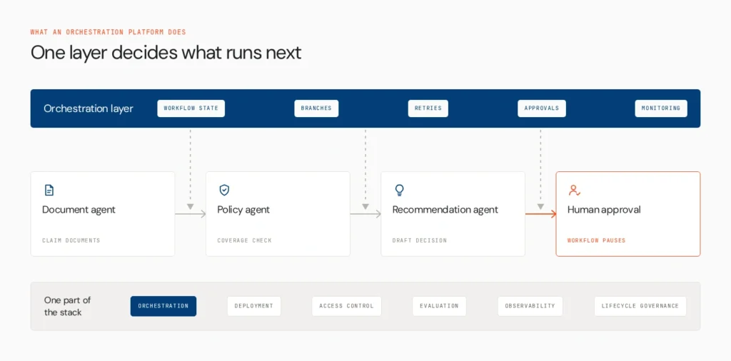Choose the ORCHESTRATION stack tab
Viewport: 731px width, 361px height.
163,306
